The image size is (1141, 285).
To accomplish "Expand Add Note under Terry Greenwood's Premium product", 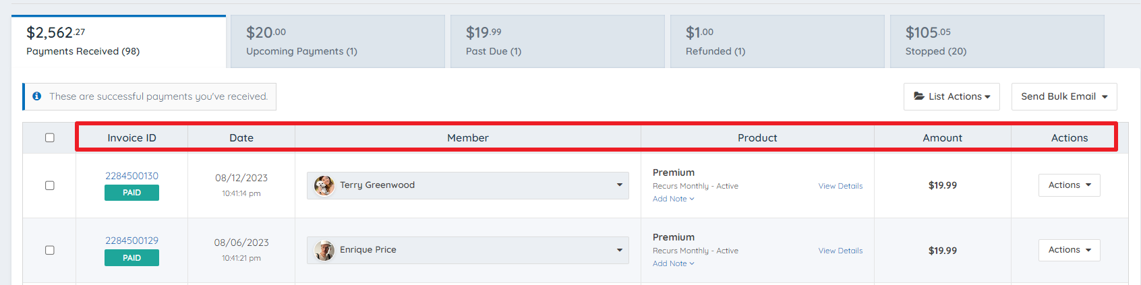I will point(673,199).
